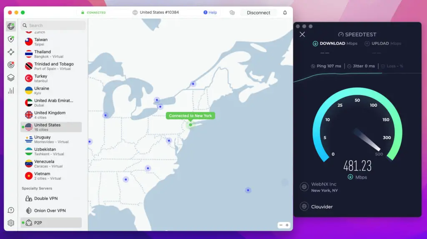Select Taiwan from the country list

[x=51, y=42]
